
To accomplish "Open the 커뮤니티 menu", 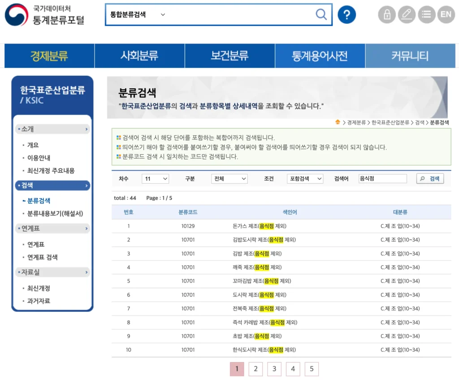I will click(x=410, y=55).
